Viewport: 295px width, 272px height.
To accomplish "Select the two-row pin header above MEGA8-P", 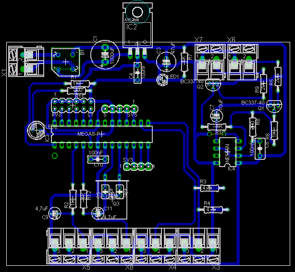I will click(x=73, y=105).
